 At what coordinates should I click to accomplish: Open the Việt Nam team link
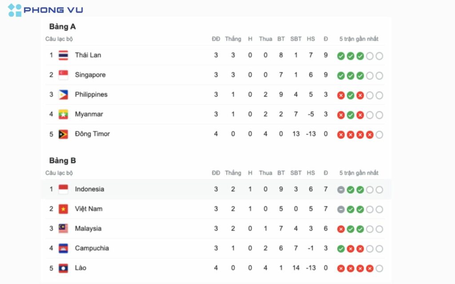tap(89, 209)
